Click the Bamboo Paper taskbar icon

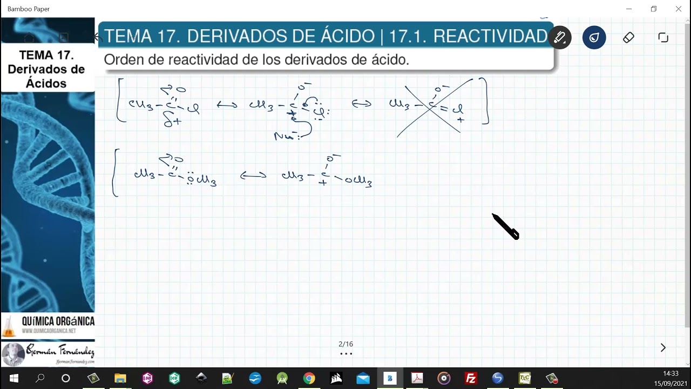coord(390,378)
